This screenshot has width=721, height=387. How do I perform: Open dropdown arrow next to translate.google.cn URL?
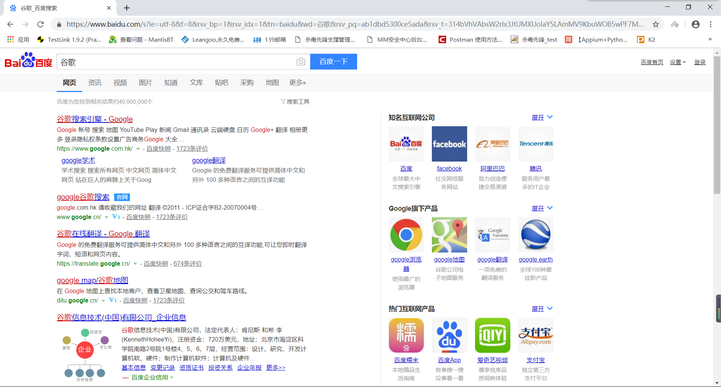pyautogui.click(x=135, y=264)
